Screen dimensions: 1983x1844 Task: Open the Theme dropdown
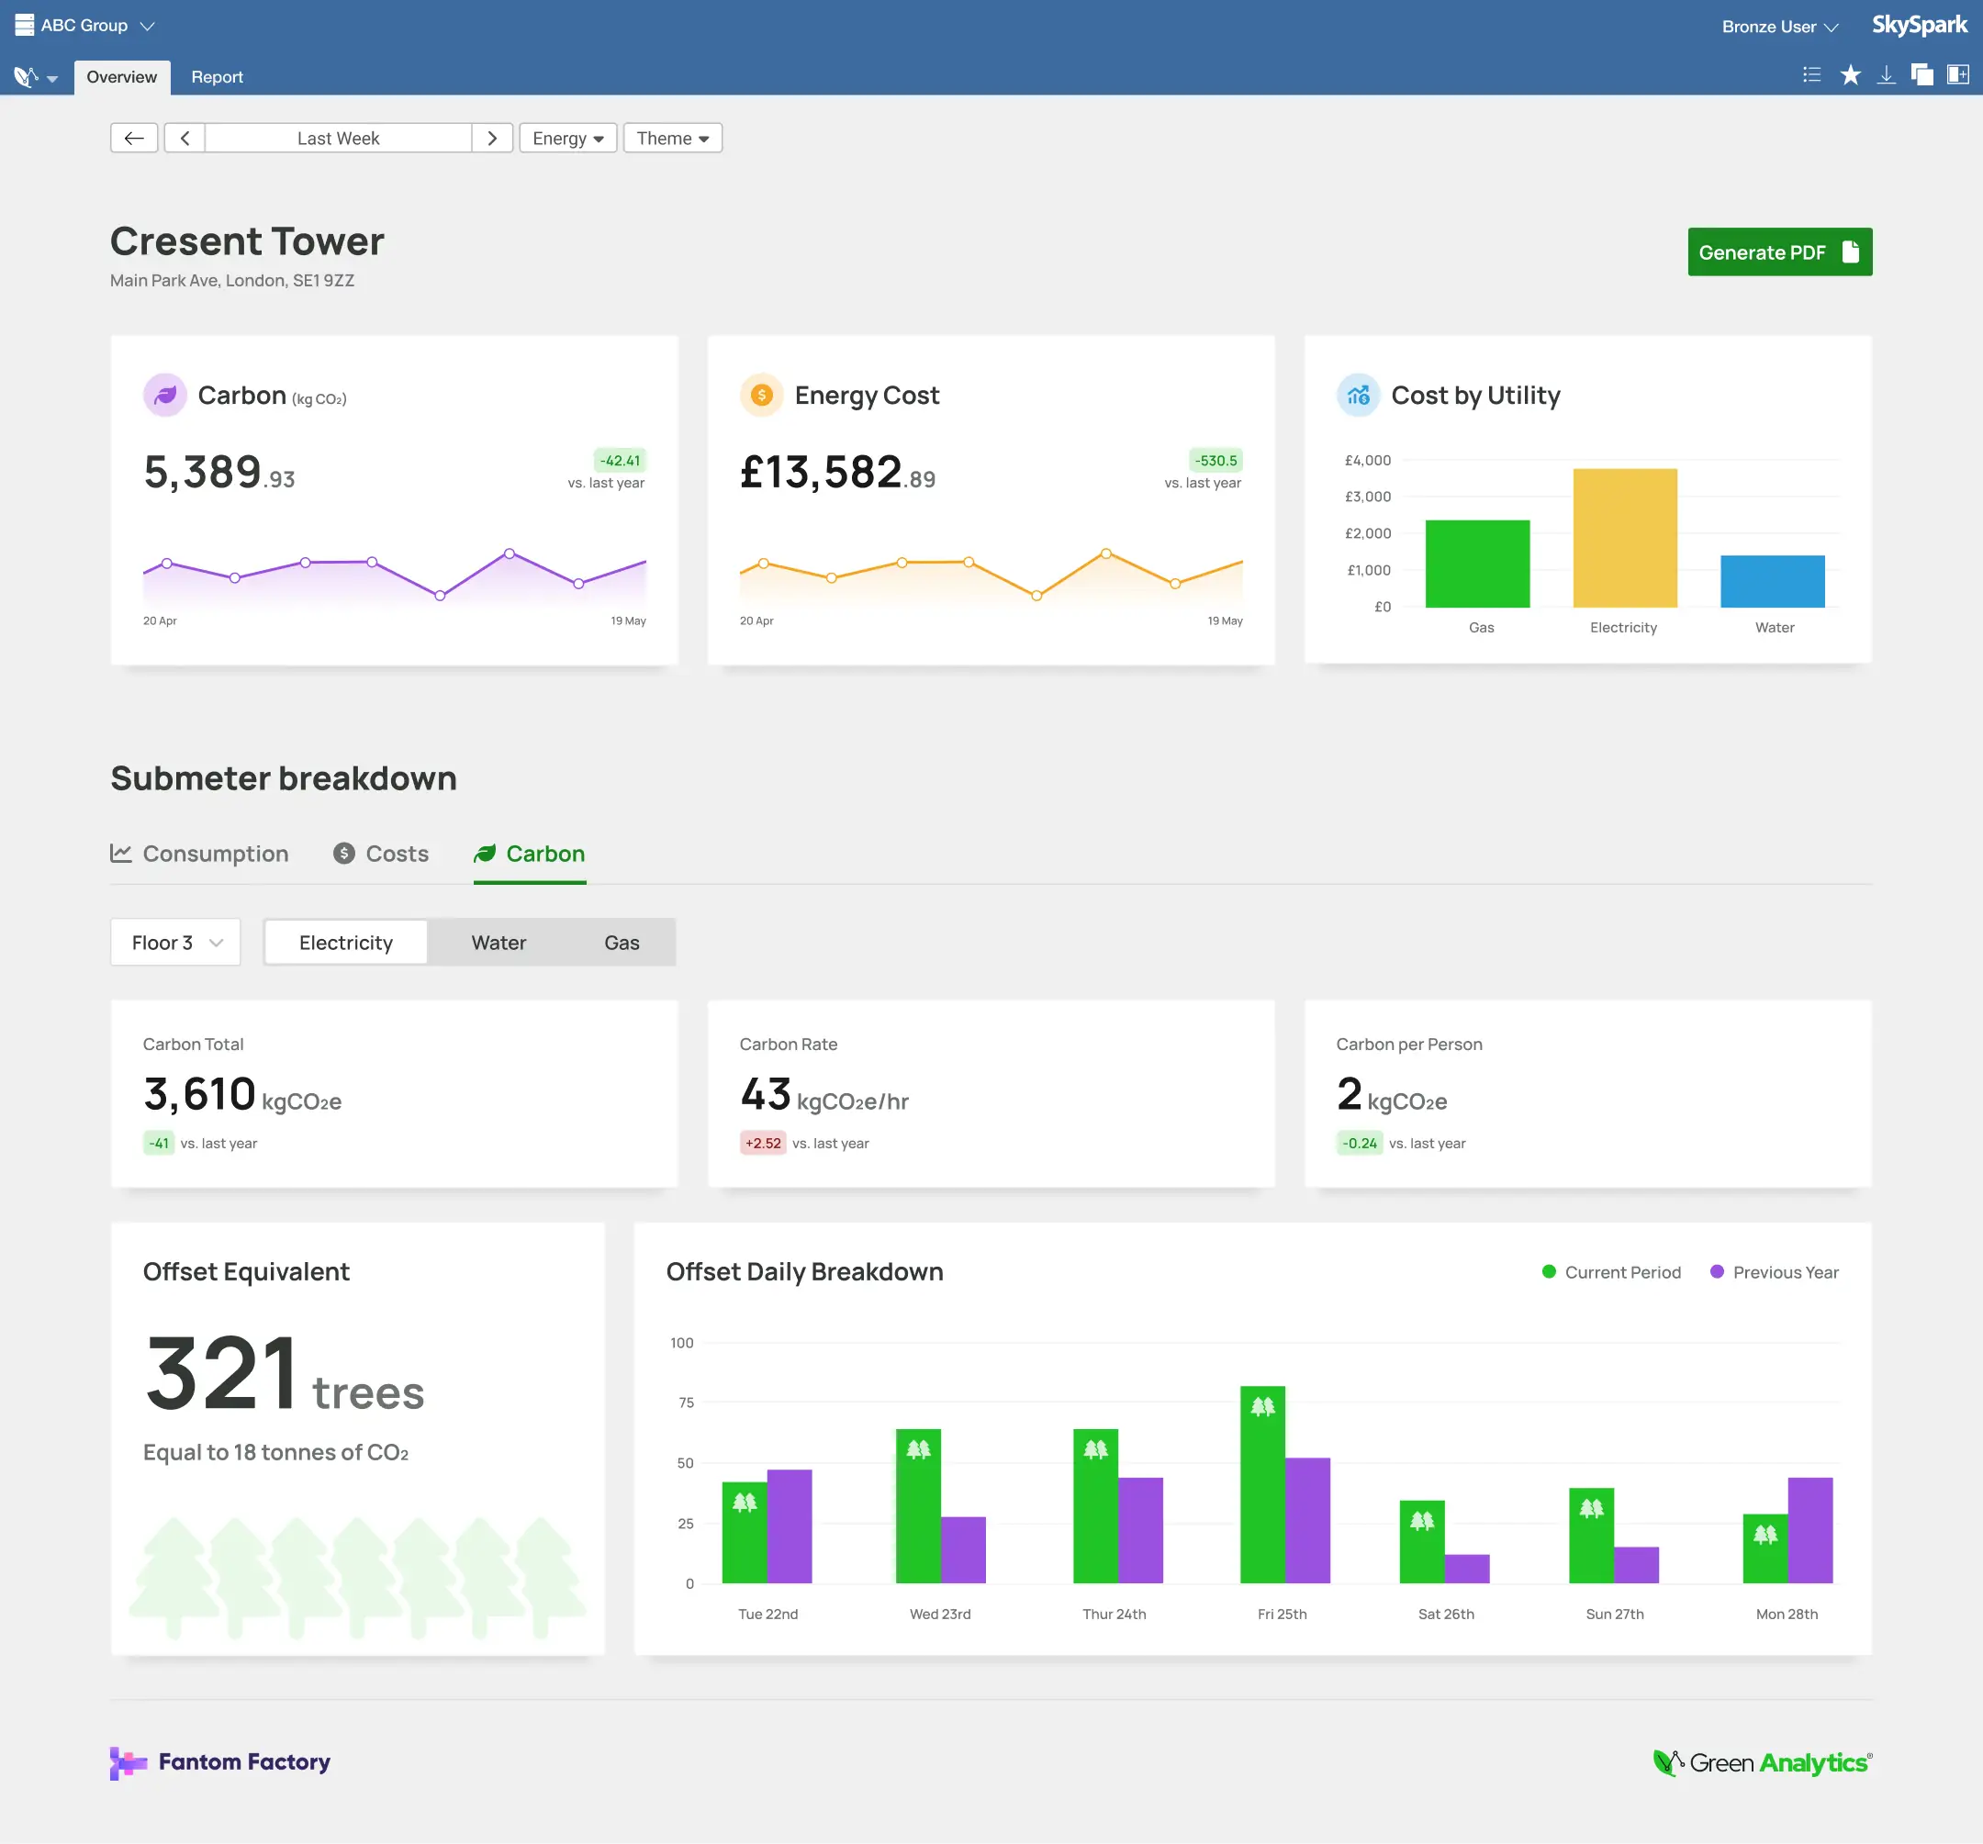[671, 138]
